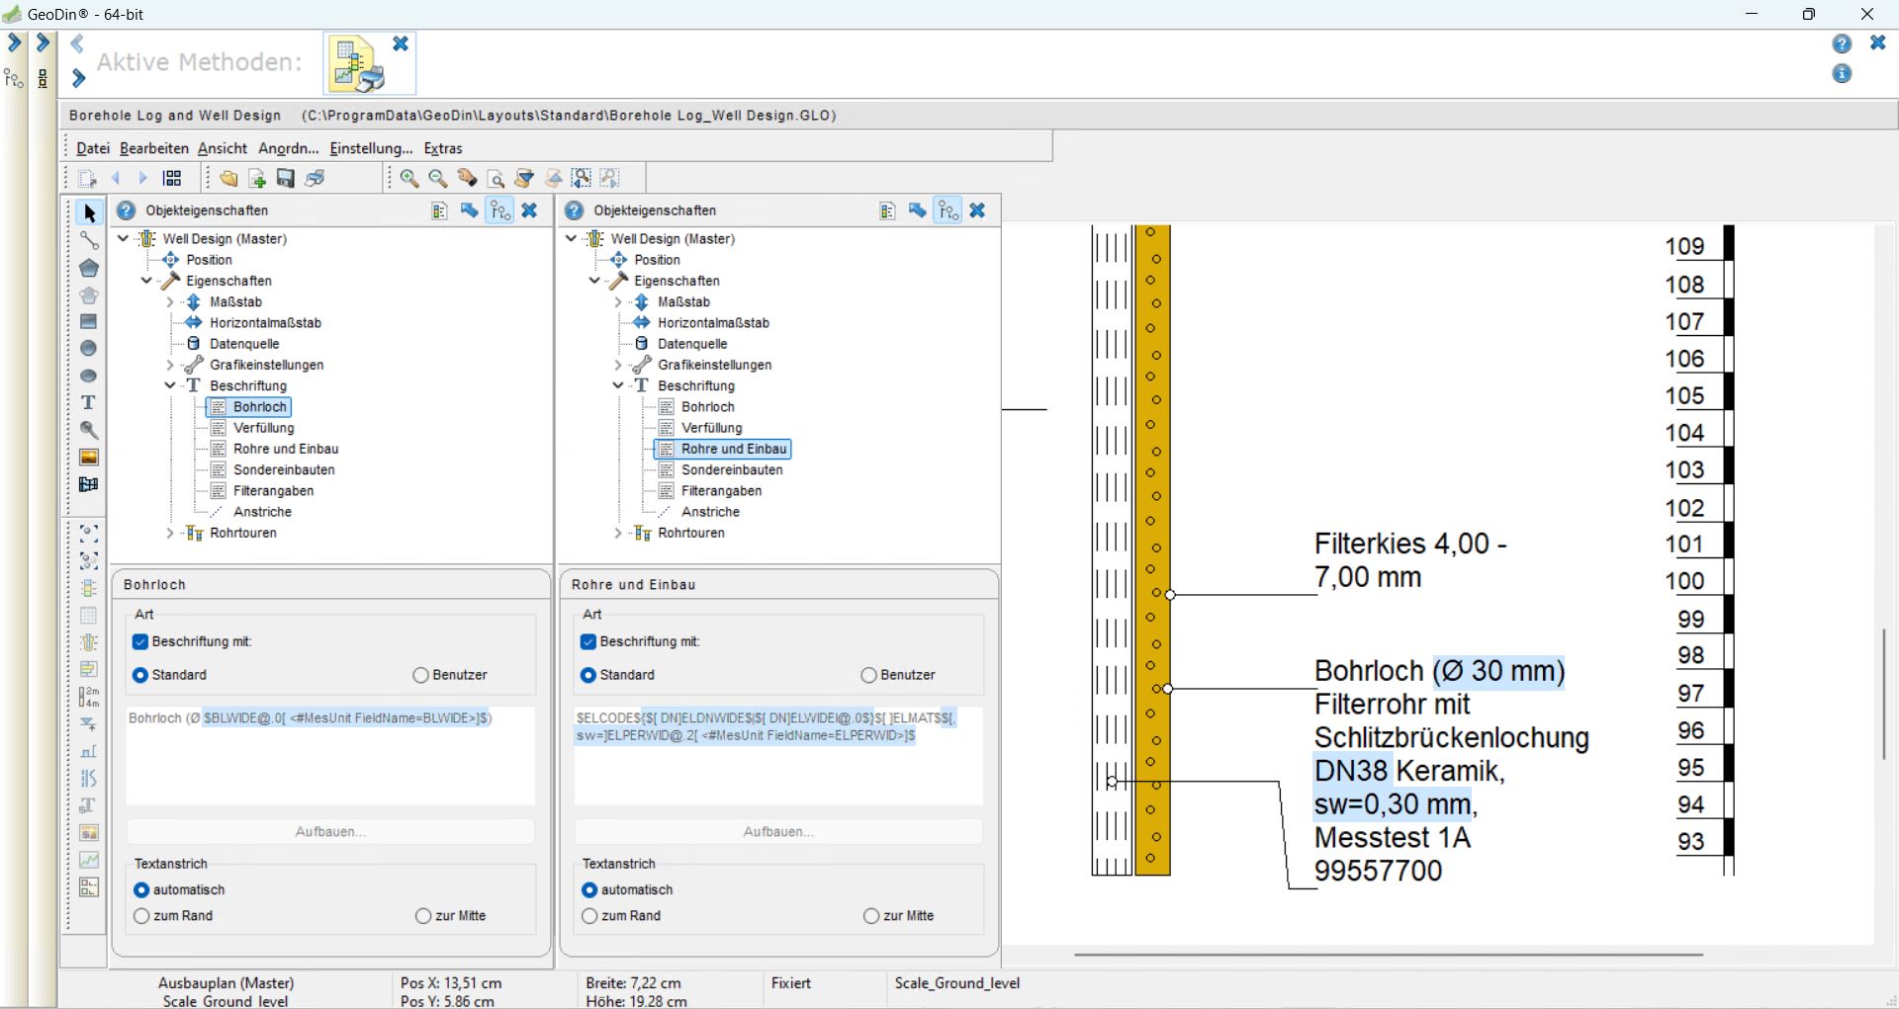
Task: Insert a well design object
Action: pyautogui.click(x=89, y=642)
